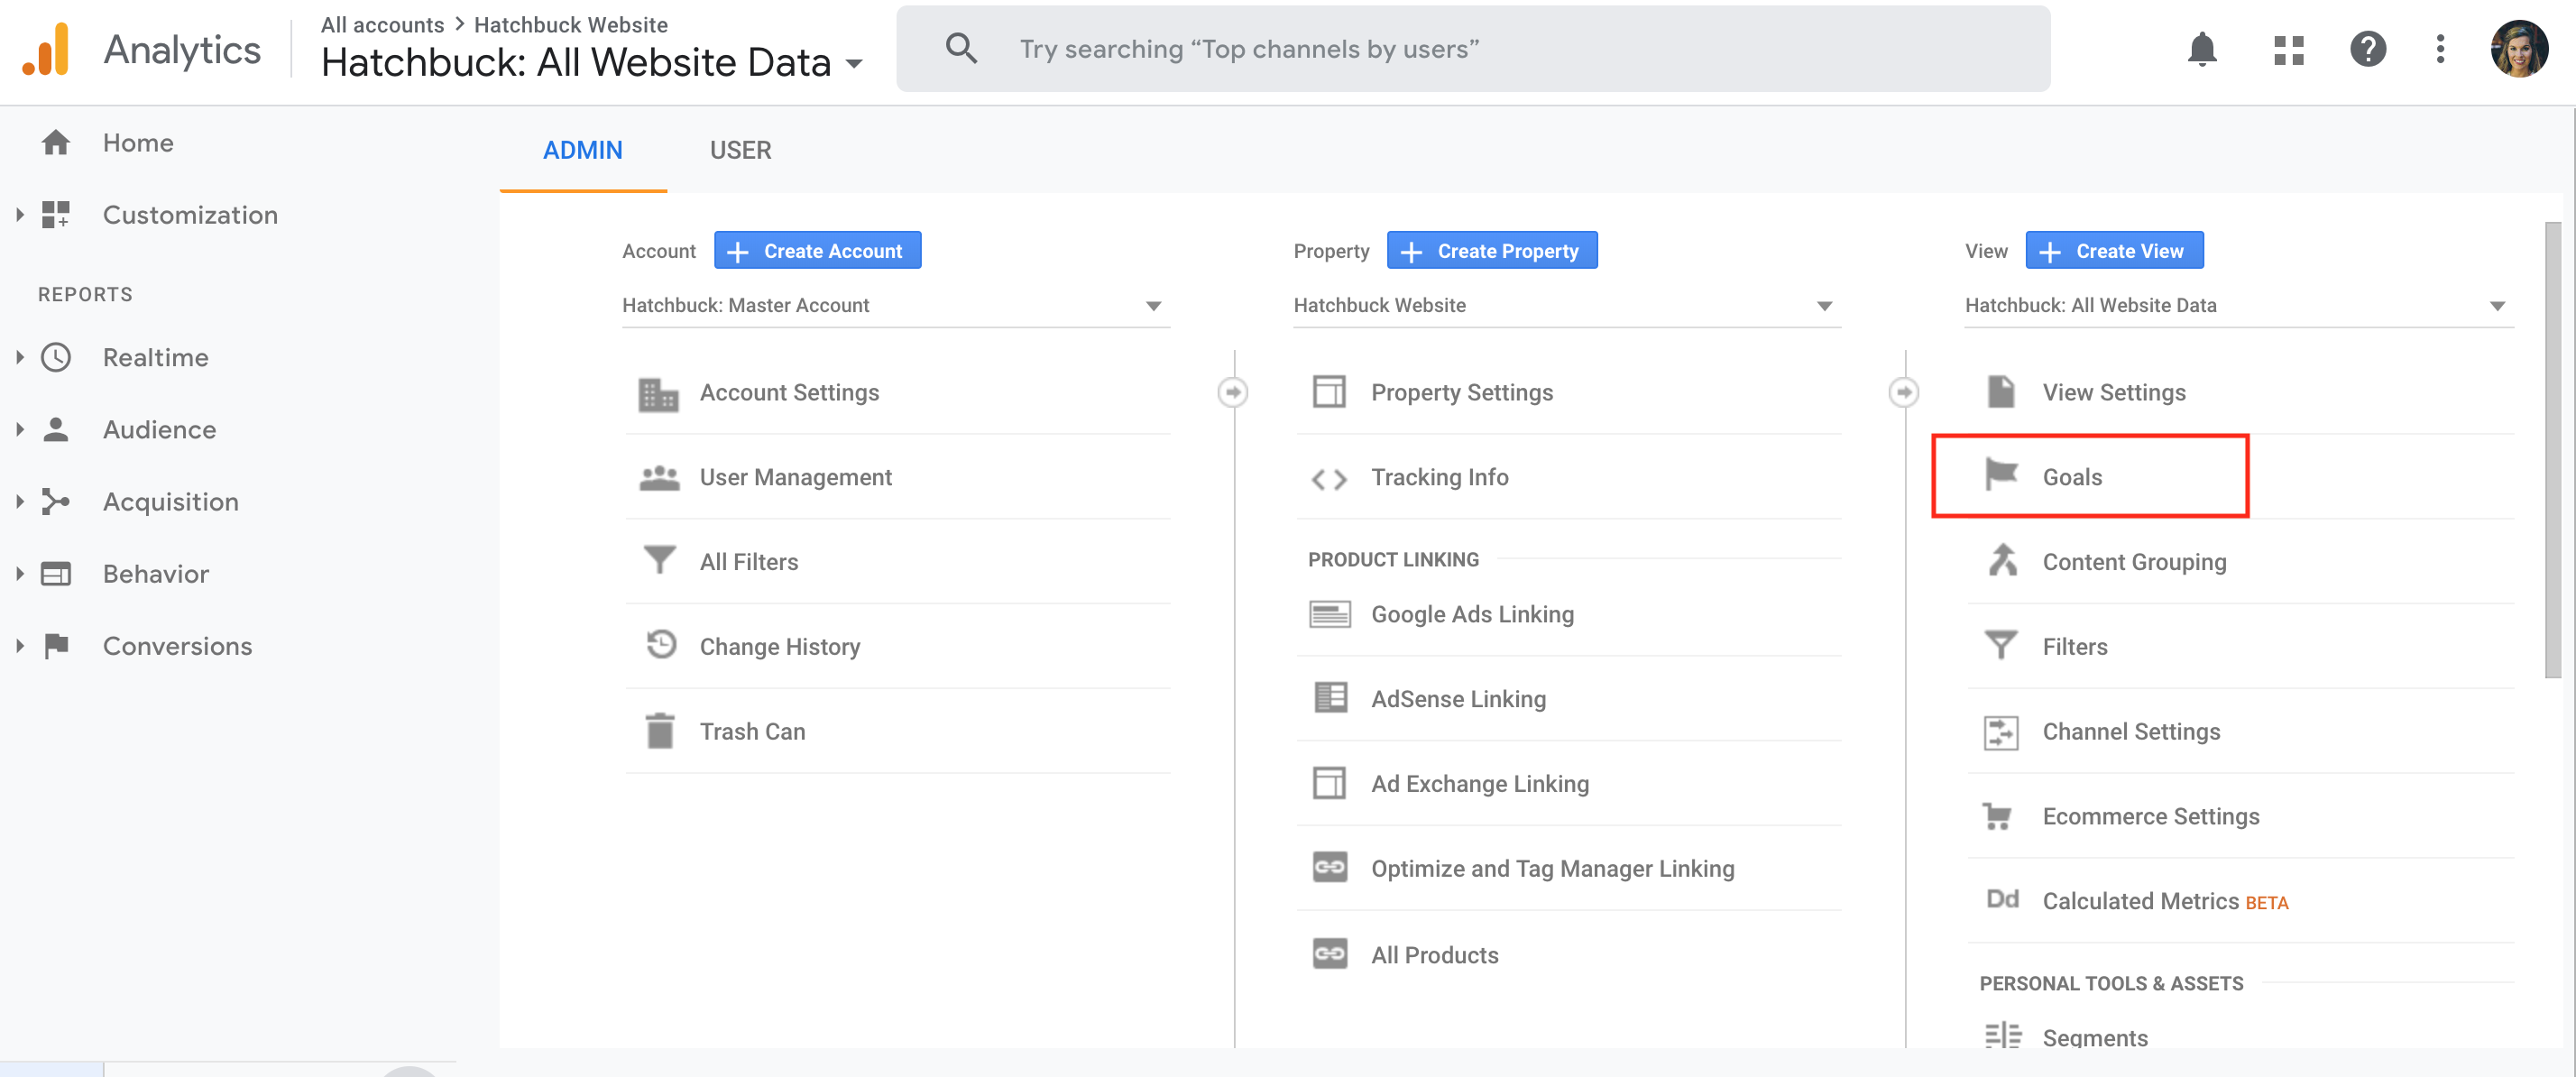Screen dimensions: 2576x1077
Task: Expand the Conversions reports section
Action: click(19, 645)
